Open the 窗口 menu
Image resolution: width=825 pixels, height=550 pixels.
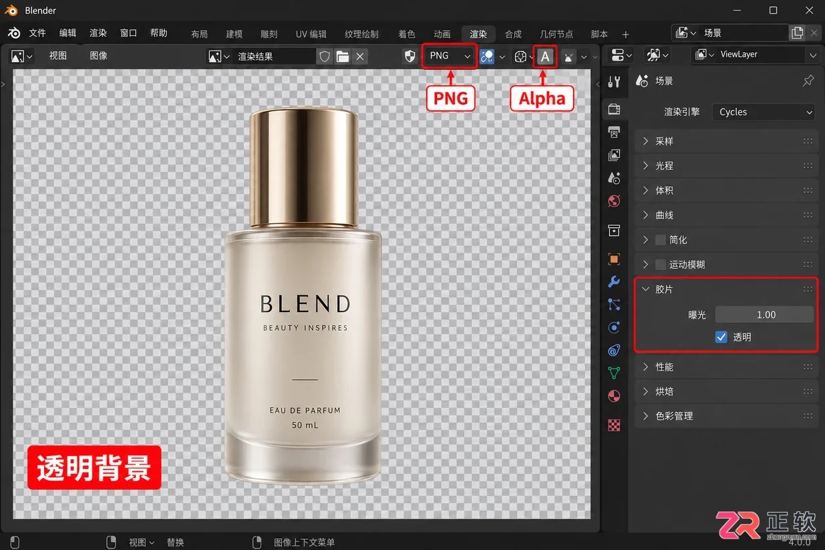(129, 33)
